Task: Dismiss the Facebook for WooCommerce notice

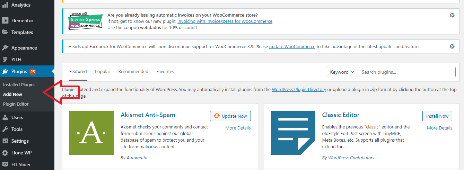Action: coord(452,46)
